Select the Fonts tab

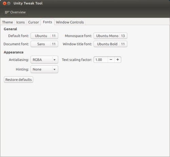pos(48,22)
